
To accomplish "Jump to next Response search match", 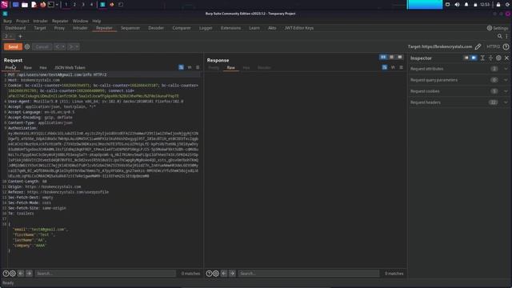I will click(x=232, y=274).
